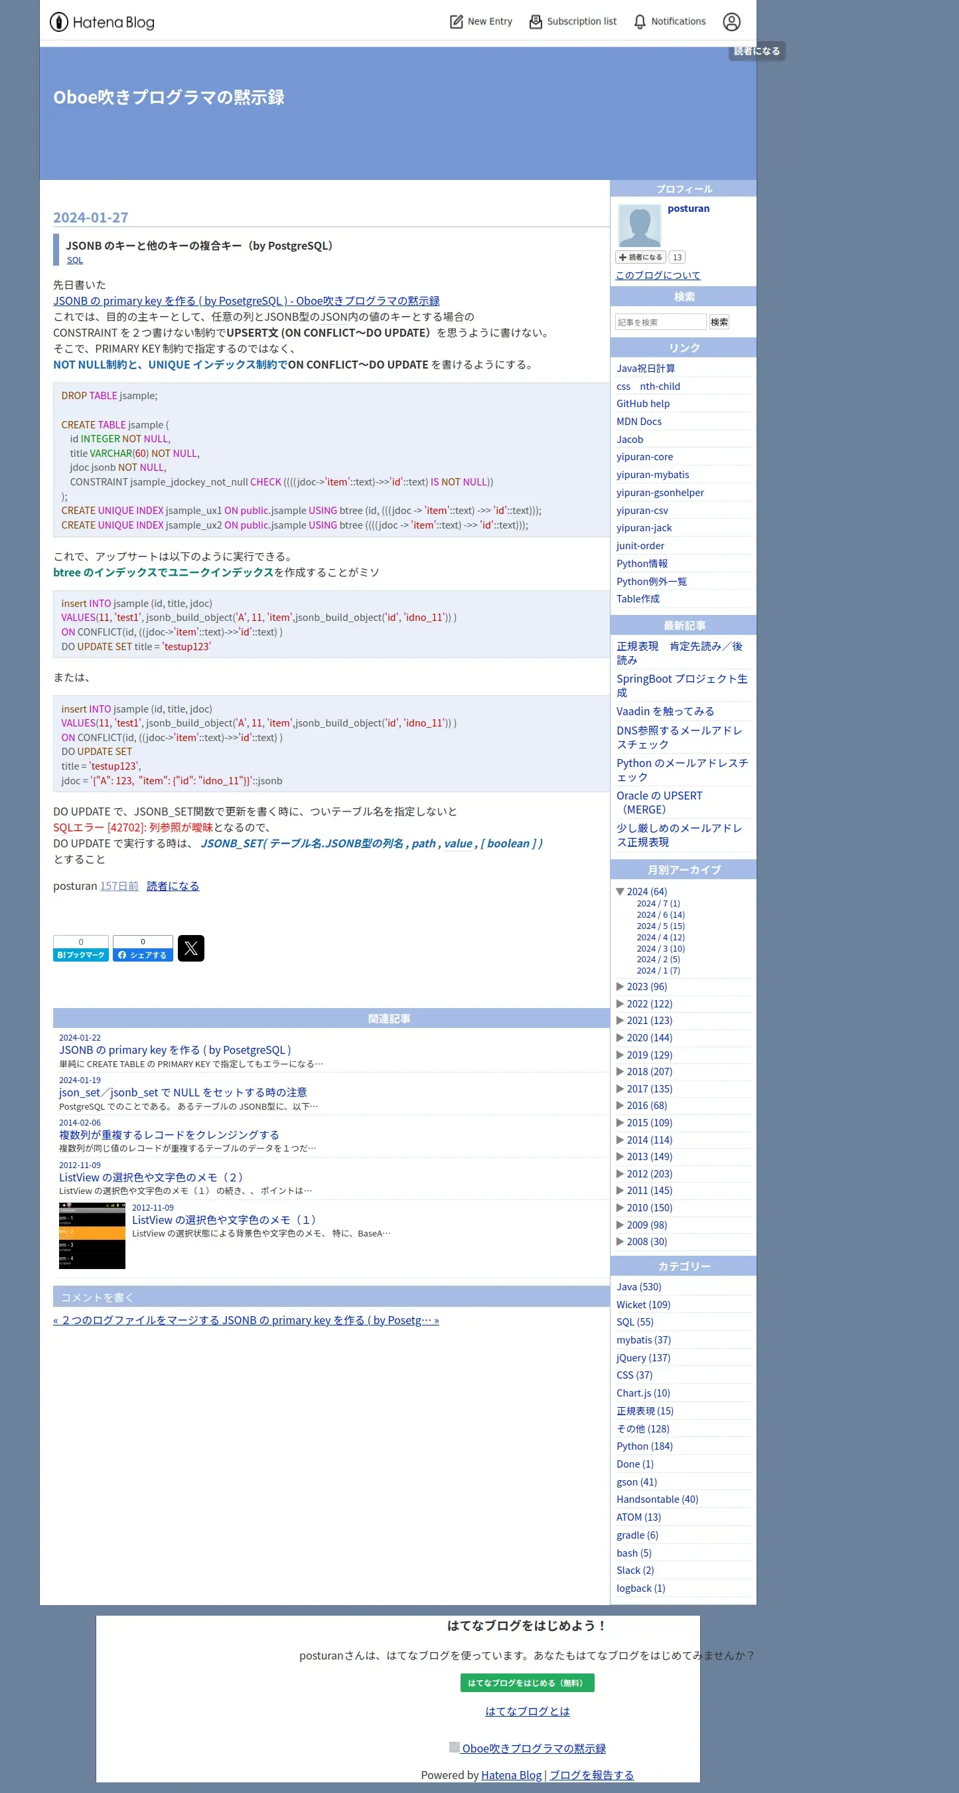
Task: Open the jQuery (137) category
Action: pyautogui.click(x=642, y=1357)
